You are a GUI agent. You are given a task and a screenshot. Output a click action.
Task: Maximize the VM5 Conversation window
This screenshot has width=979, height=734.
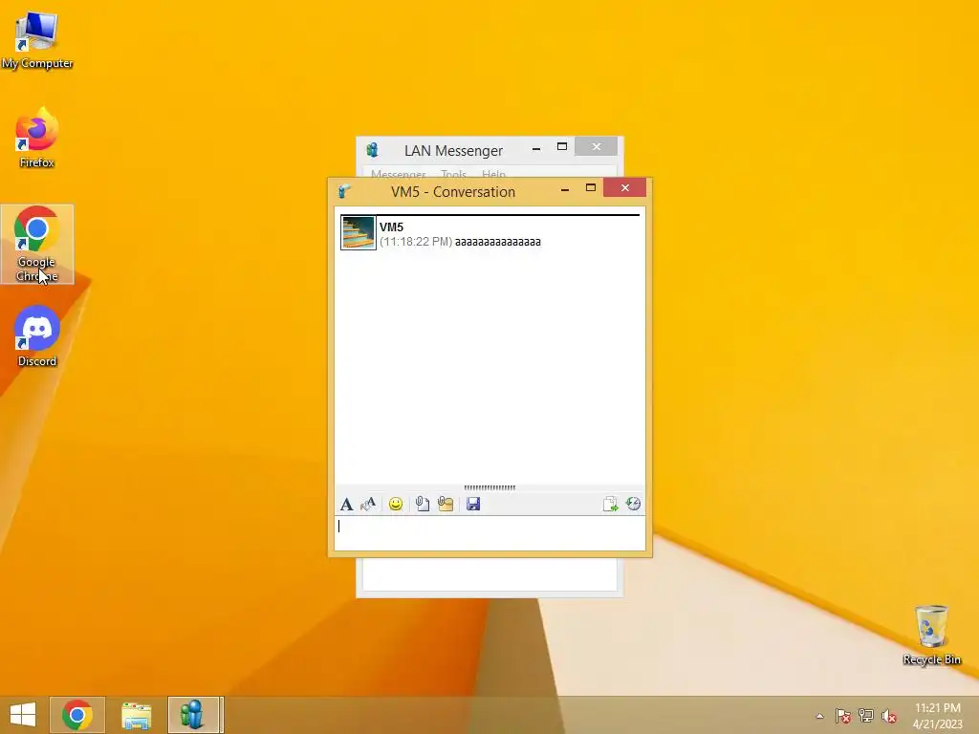point(591,188)
